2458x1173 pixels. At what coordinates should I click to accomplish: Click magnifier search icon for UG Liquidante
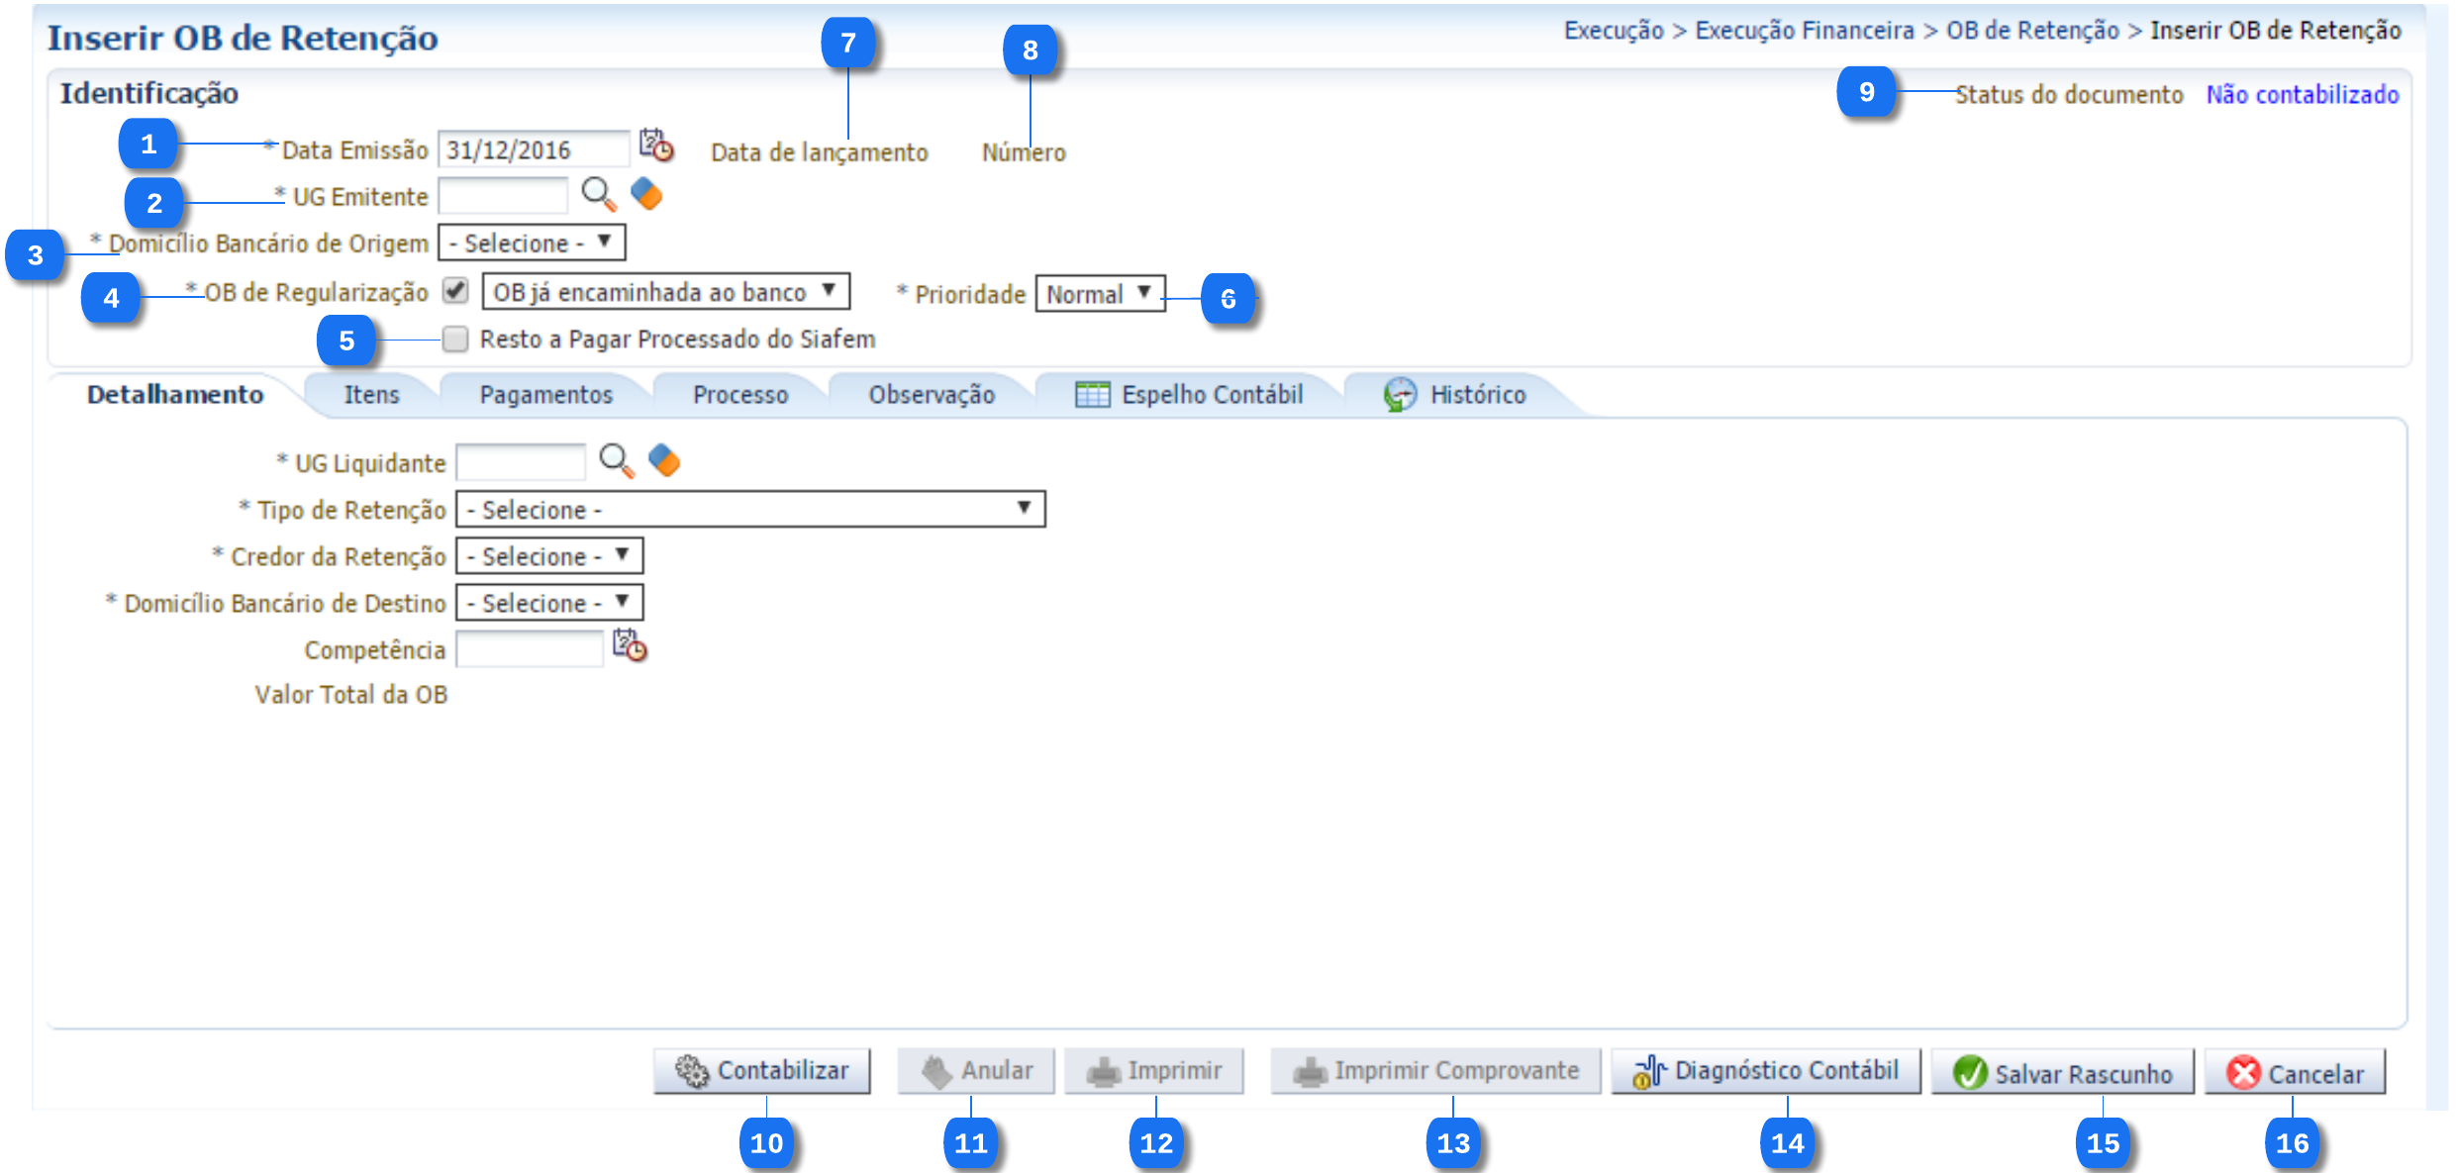[616, 461]
